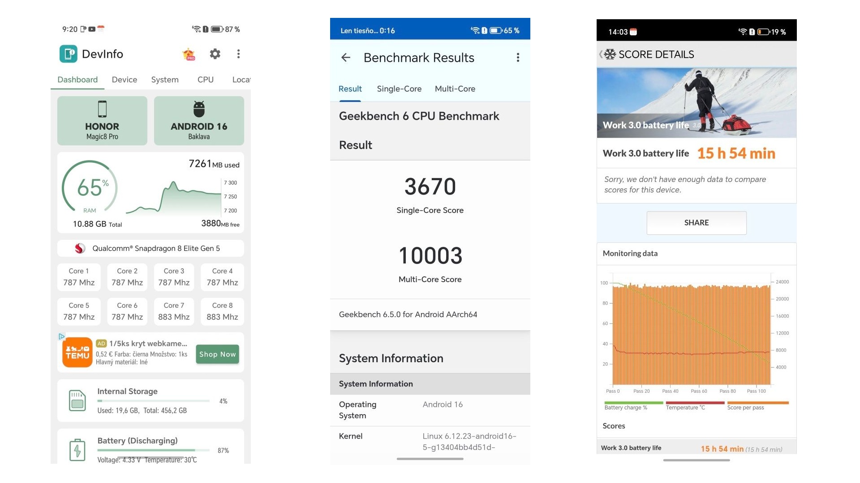The image size is (860, 483).
Task: Switch to Single-Core tab
Action: (x=399, y=89)
